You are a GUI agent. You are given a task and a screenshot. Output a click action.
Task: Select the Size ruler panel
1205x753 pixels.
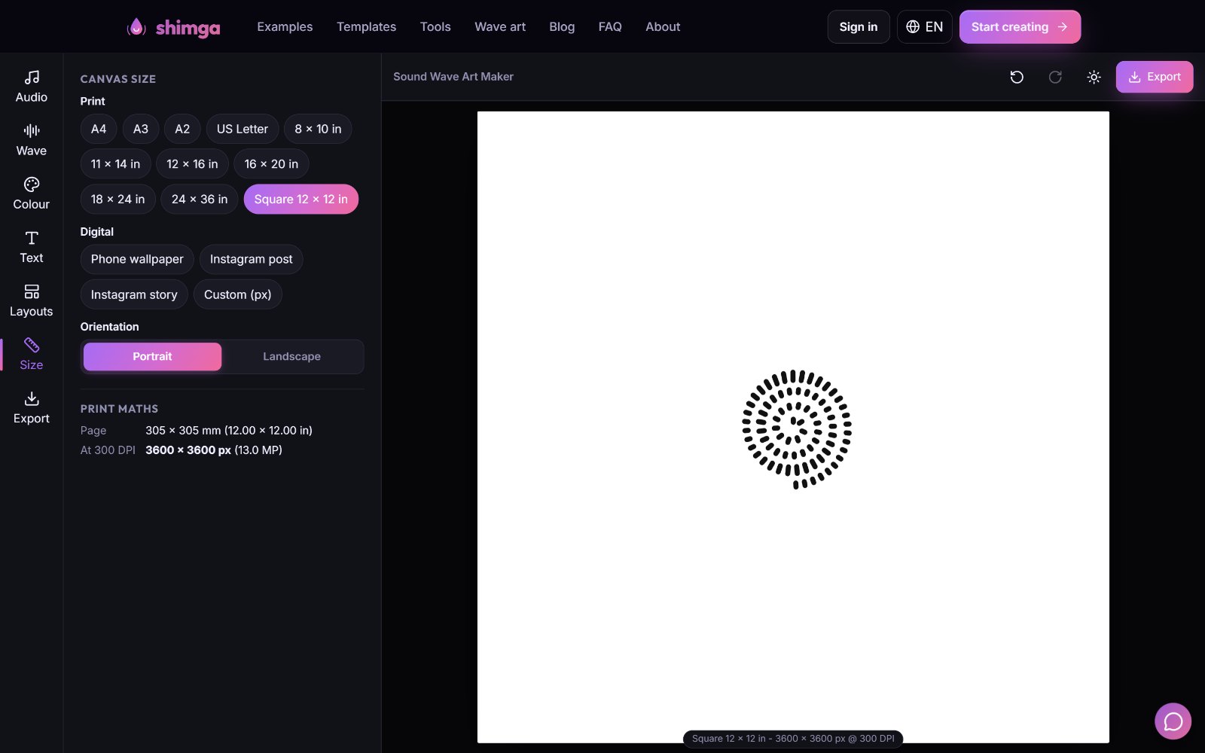click(x=31, y=354)
